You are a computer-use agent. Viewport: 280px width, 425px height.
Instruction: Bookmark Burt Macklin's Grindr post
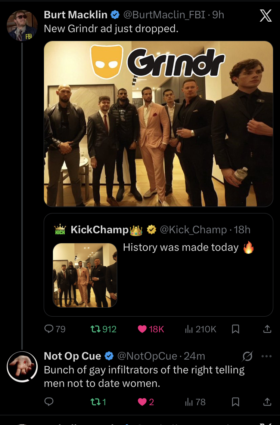click(x=236, y=329)
